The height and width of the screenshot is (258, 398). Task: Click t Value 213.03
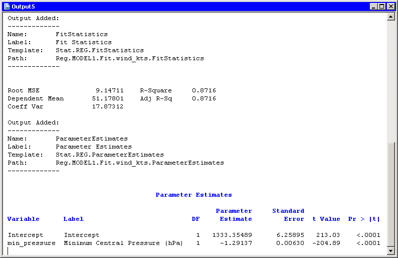point(328,235)
